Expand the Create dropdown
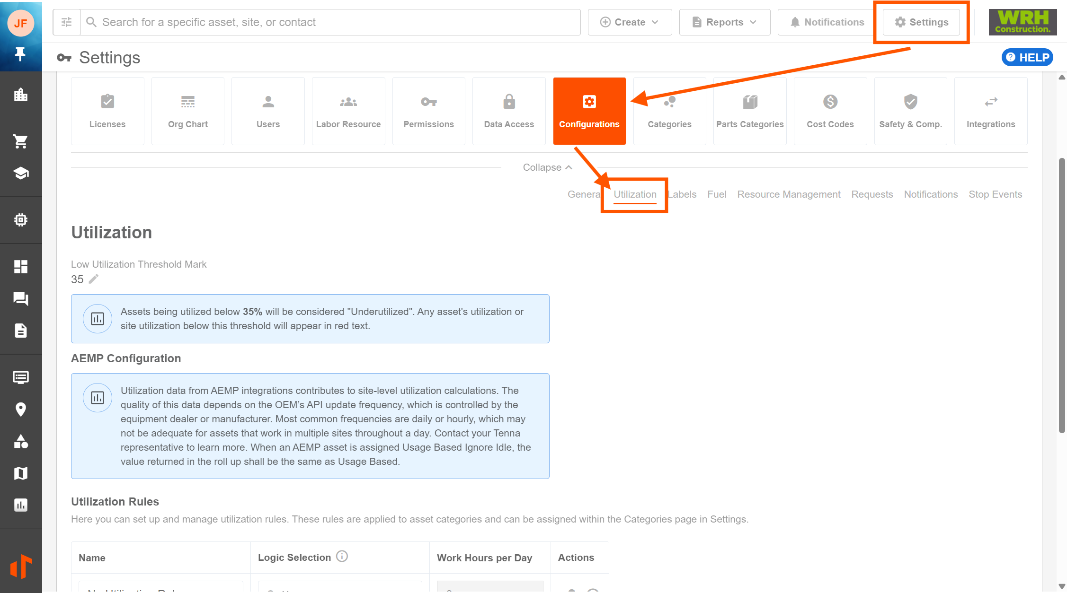 (x=629, y=22)
